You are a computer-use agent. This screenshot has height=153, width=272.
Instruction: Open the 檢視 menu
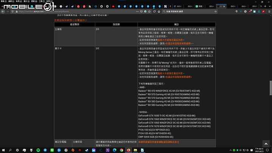(19, 1)
